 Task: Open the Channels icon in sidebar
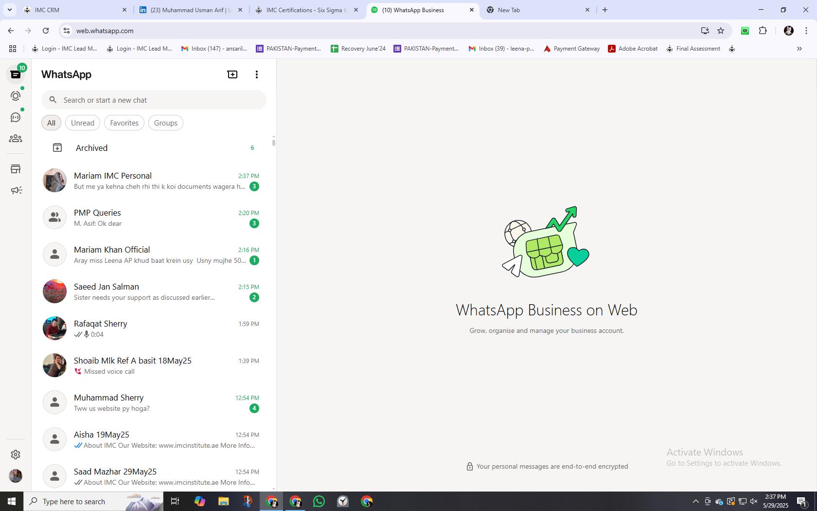[x=16, y=117]
